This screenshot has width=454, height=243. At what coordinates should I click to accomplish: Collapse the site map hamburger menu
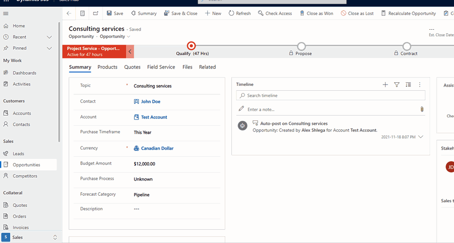coord(6,13)
